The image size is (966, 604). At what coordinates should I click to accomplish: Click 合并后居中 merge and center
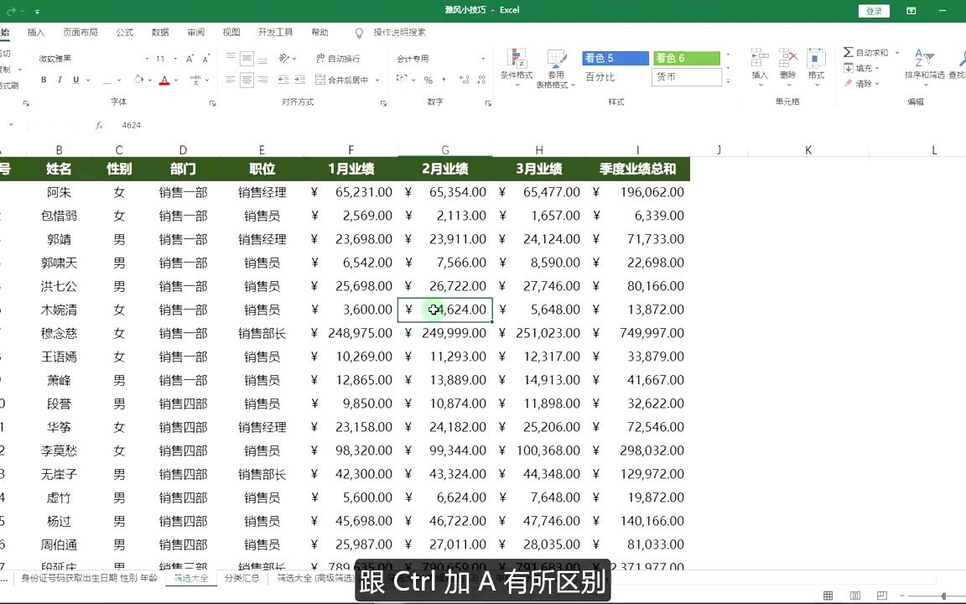click(342, 80)
